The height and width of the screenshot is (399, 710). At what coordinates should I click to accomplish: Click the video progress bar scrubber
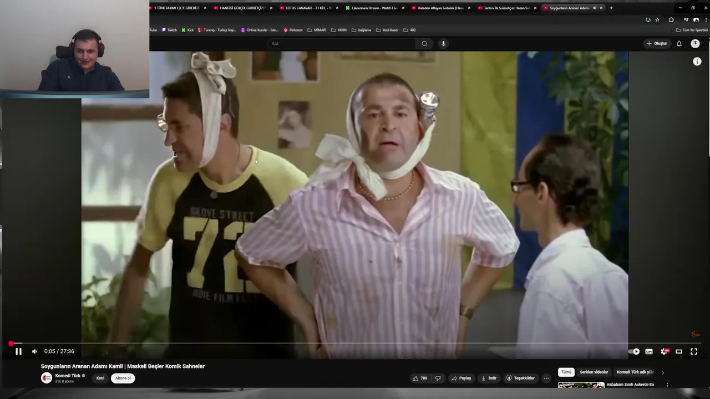tap(11, 344)
